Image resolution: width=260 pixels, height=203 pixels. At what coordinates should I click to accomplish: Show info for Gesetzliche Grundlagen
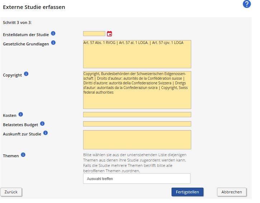[53, 43]
